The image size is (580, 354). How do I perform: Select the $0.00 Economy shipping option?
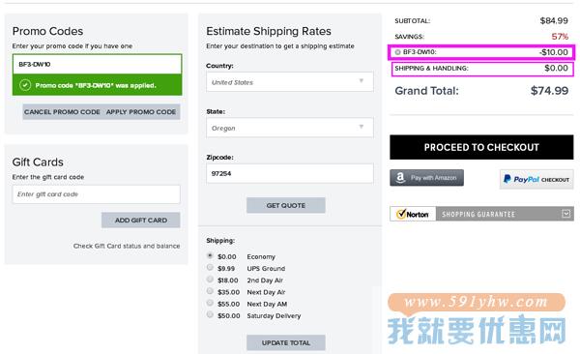[x=210, y=255]
